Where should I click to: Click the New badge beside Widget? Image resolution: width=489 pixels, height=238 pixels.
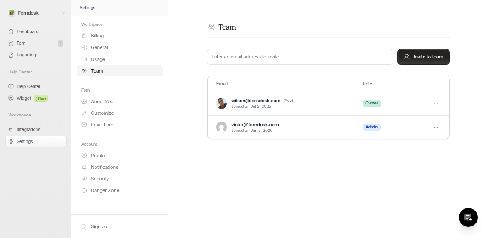pyautogui.click(x=40, y=98)
